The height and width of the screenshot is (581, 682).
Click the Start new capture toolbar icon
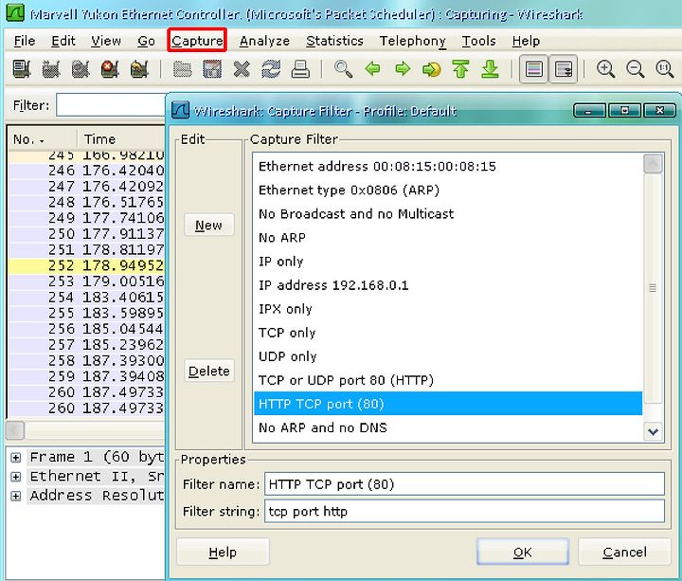(x=81, y=69)
